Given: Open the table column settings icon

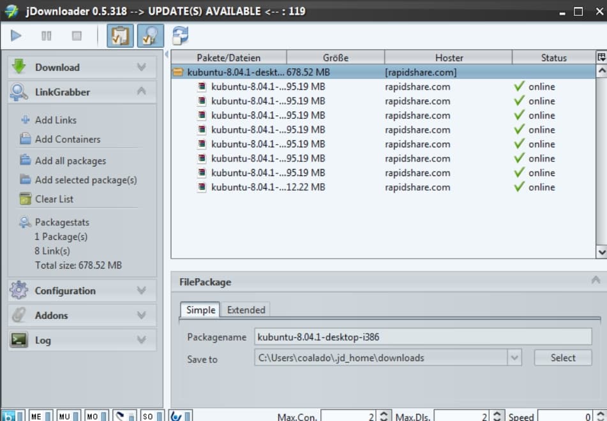Looking at the screenshot, I should point(601,57).
